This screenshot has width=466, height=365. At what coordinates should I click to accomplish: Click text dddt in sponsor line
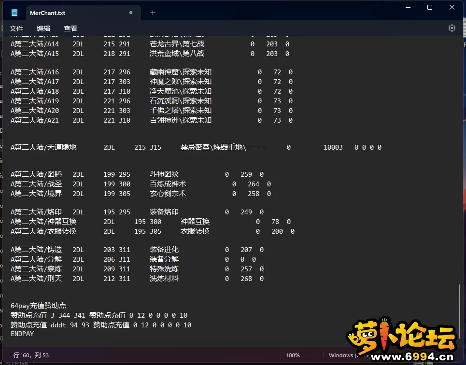click(x=58, y=325)
